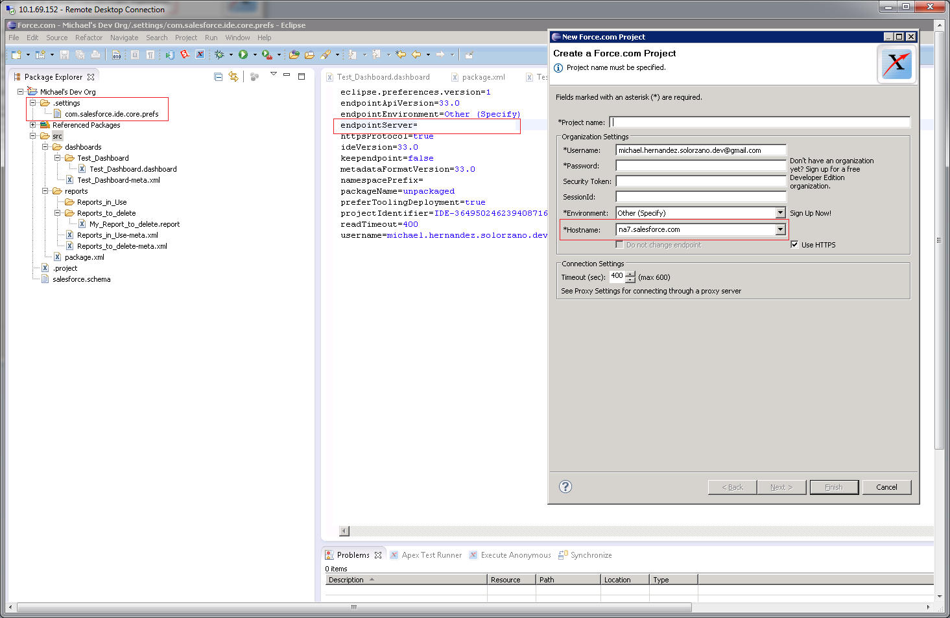The height and width of the screenshot is (618, 950).
Task: Sort Problems by Description column header
Action: pos(406,580)
